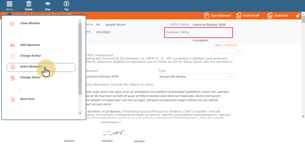The width and height of the screenshot is (305, 145).
Task: Open the Type dropdown showing Annual CNA Review
Action: pos(231,77)
